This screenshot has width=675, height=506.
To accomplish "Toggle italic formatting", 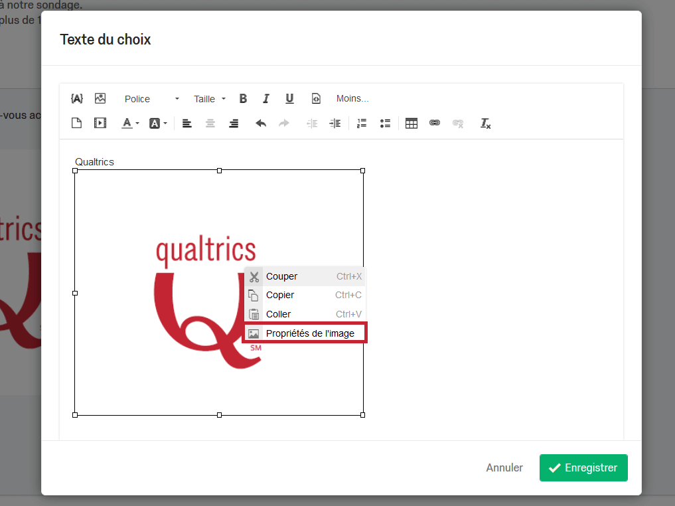I will 266,99.
